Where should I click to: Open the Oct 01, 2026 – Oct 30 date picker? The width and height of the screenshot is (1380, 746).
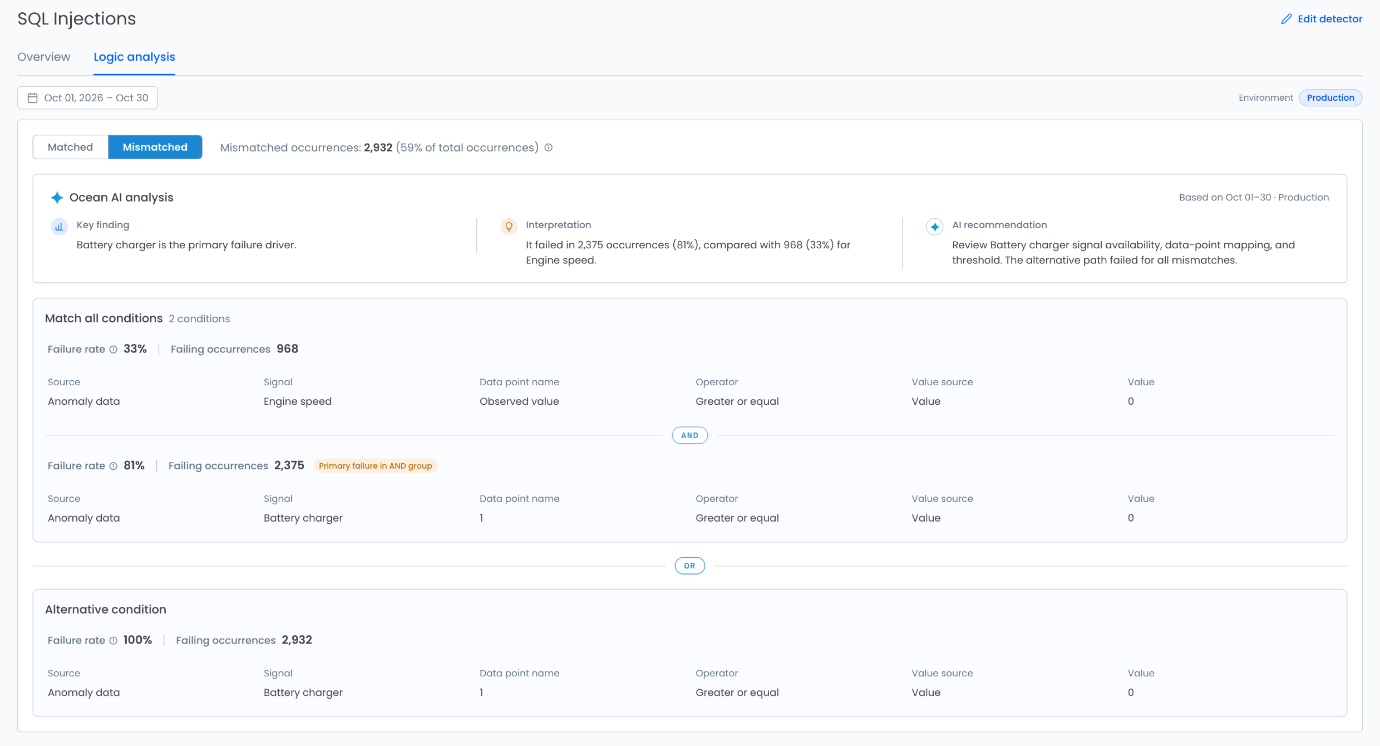point(87,98)
